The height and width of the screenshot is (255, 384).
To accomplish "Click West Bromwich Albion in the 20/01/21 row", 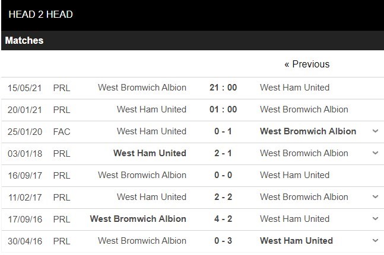I will 304,109.
